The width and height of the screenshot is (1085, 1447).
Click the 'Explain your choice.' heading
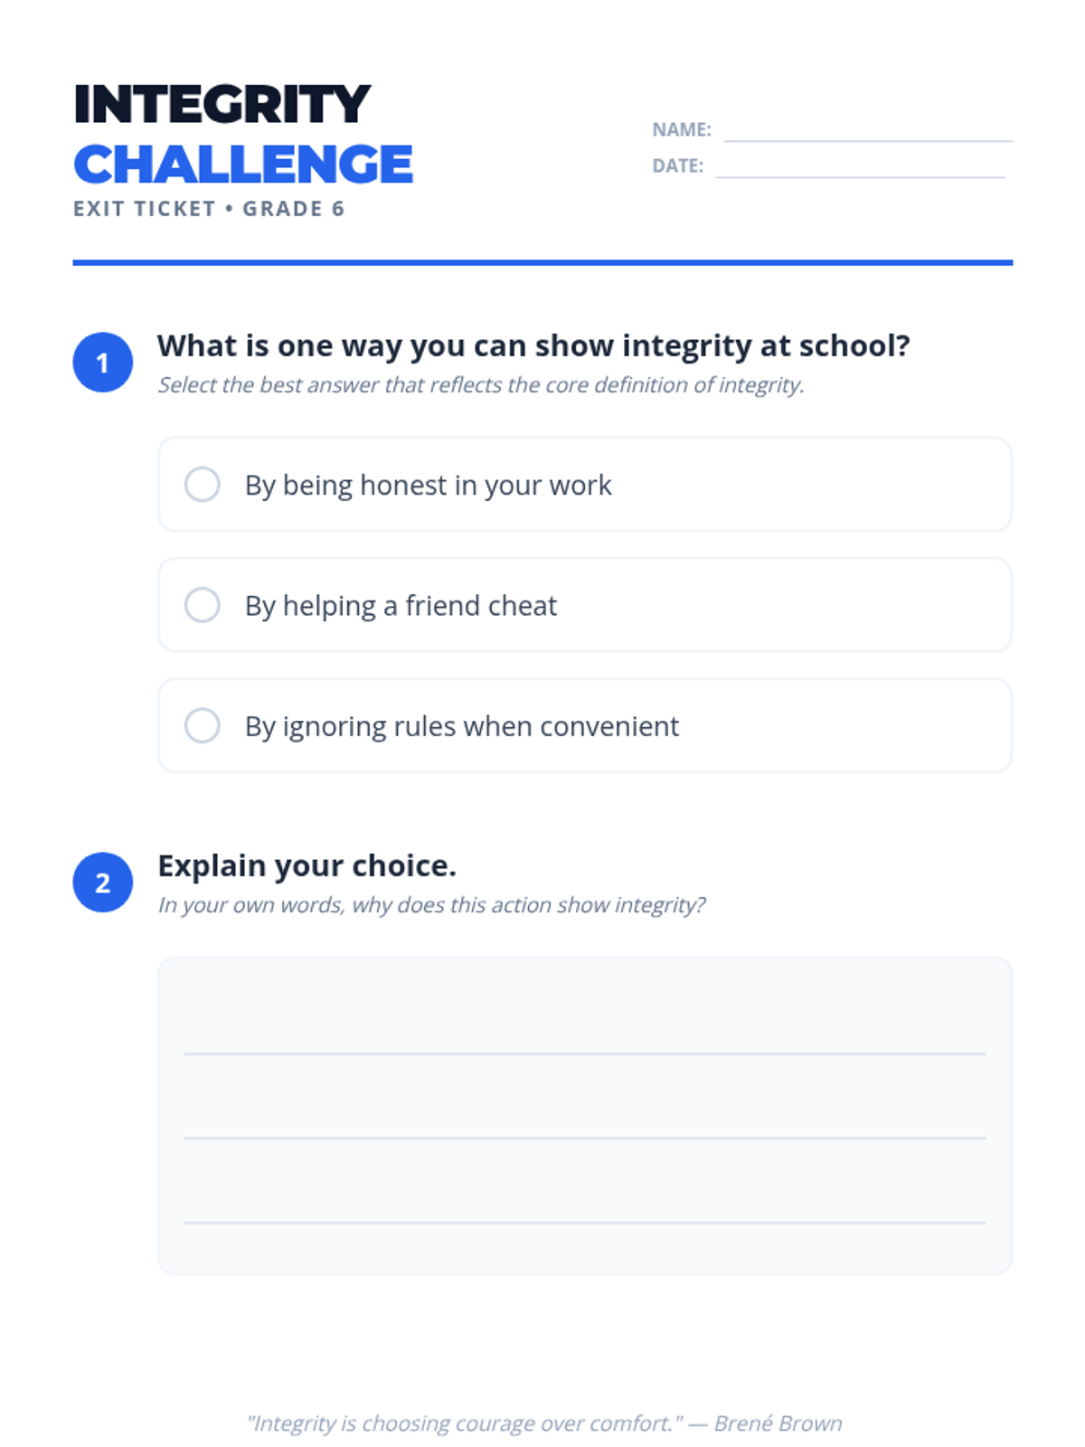click(x=307, y=865)
